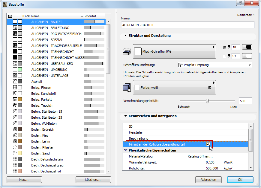Uncheck Nimmt an der Kollisionsüberprüfung teil

pyautogui.click(x=208, y=144)
